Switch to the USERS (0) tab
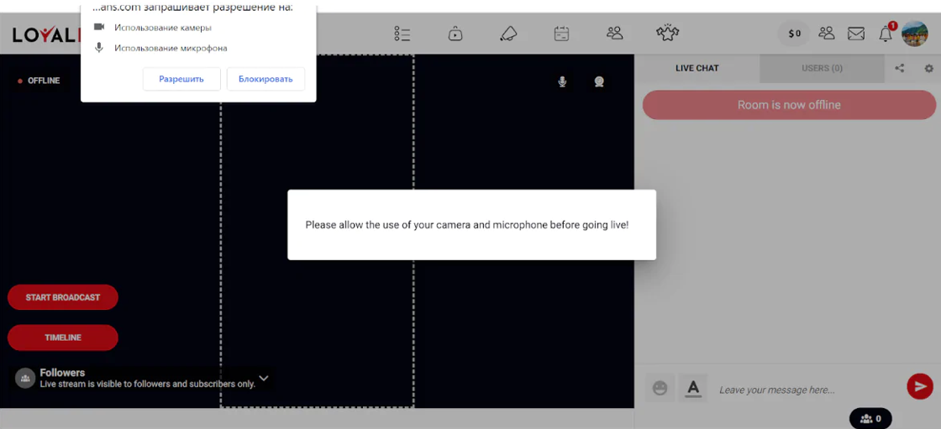 822,68
